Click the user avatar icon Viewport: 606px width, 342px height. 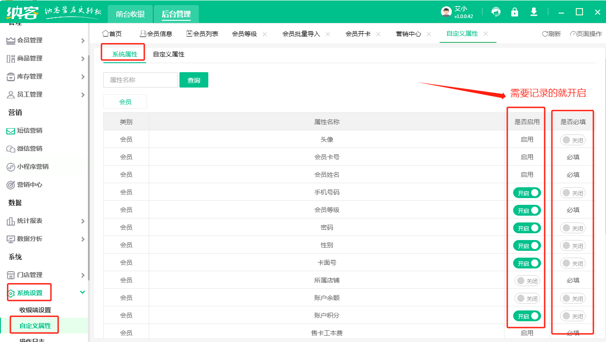pos(446,12)
